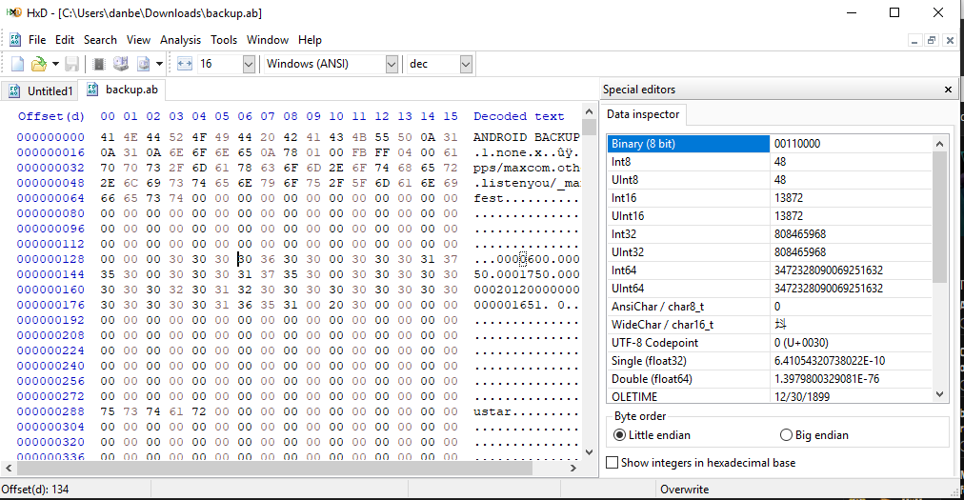Select the Int16 row in inspector
Image resolution: width=964 pixels, height=500 pixels.
(769, 198)
